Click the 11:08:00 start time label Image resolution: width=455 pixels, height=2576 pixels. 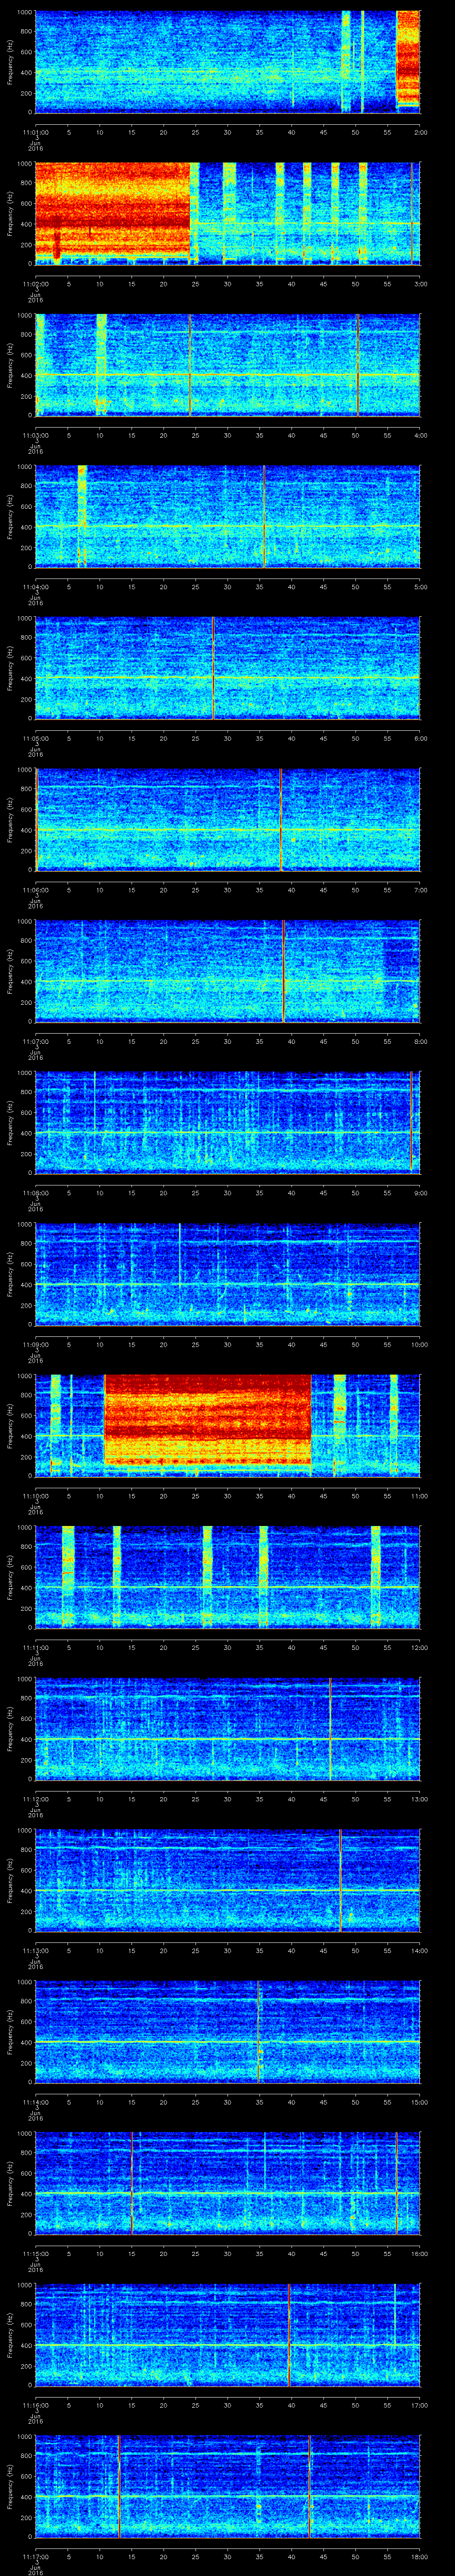(35, 1192)
